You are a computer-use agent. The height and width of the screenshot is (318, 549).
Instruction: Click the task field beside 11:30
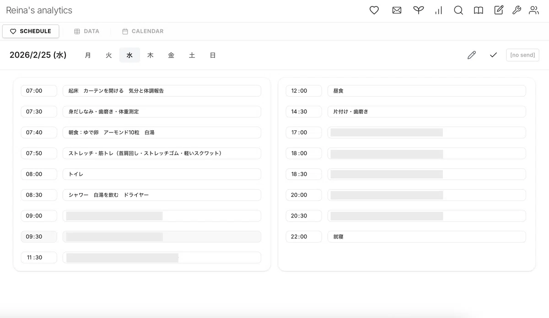point(162,257)
